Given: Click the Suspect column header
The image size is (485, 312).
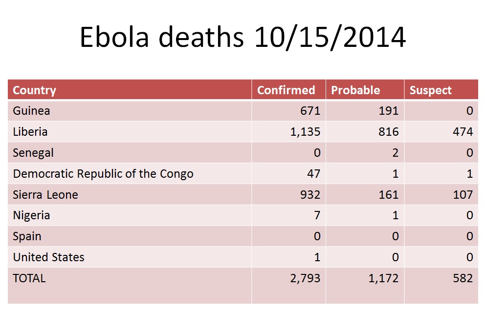Looking at the screenshot, I should tap(430, 90).
